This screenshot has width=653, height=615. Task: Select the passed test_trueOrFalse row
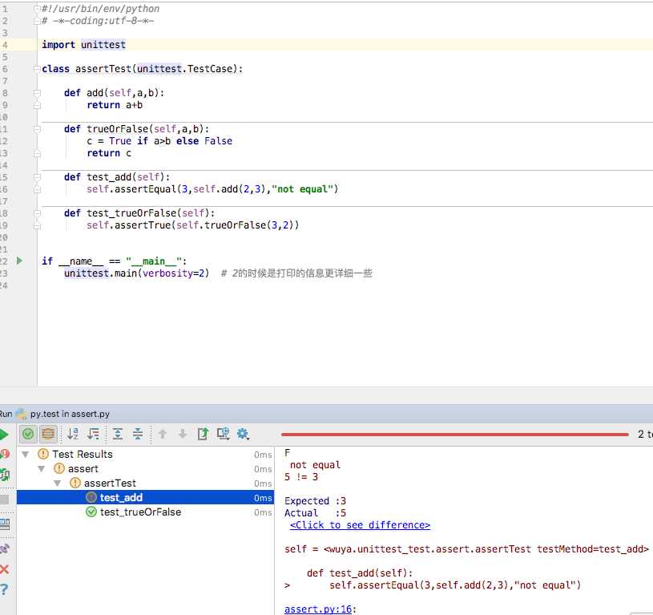coord(145,512)
